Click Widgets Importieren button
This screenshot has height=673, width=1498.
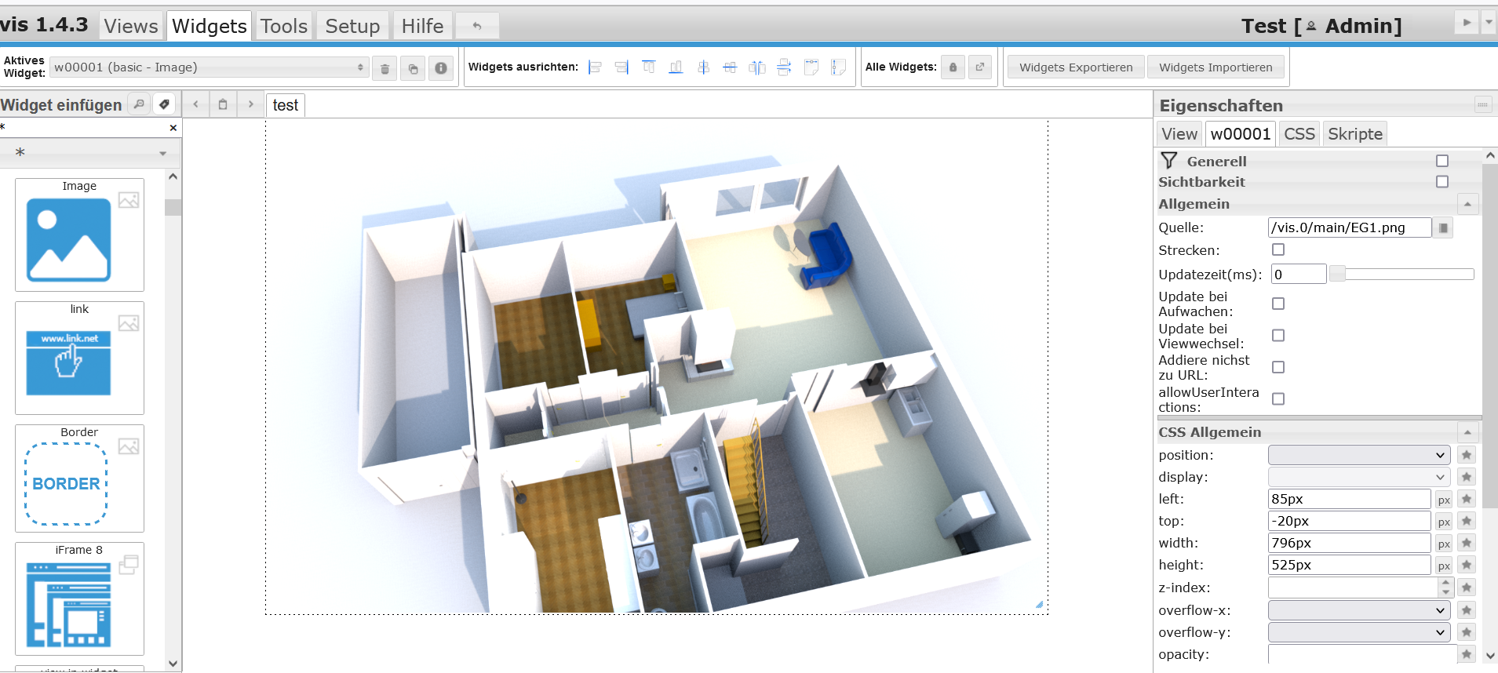[x=1216, y=67]
